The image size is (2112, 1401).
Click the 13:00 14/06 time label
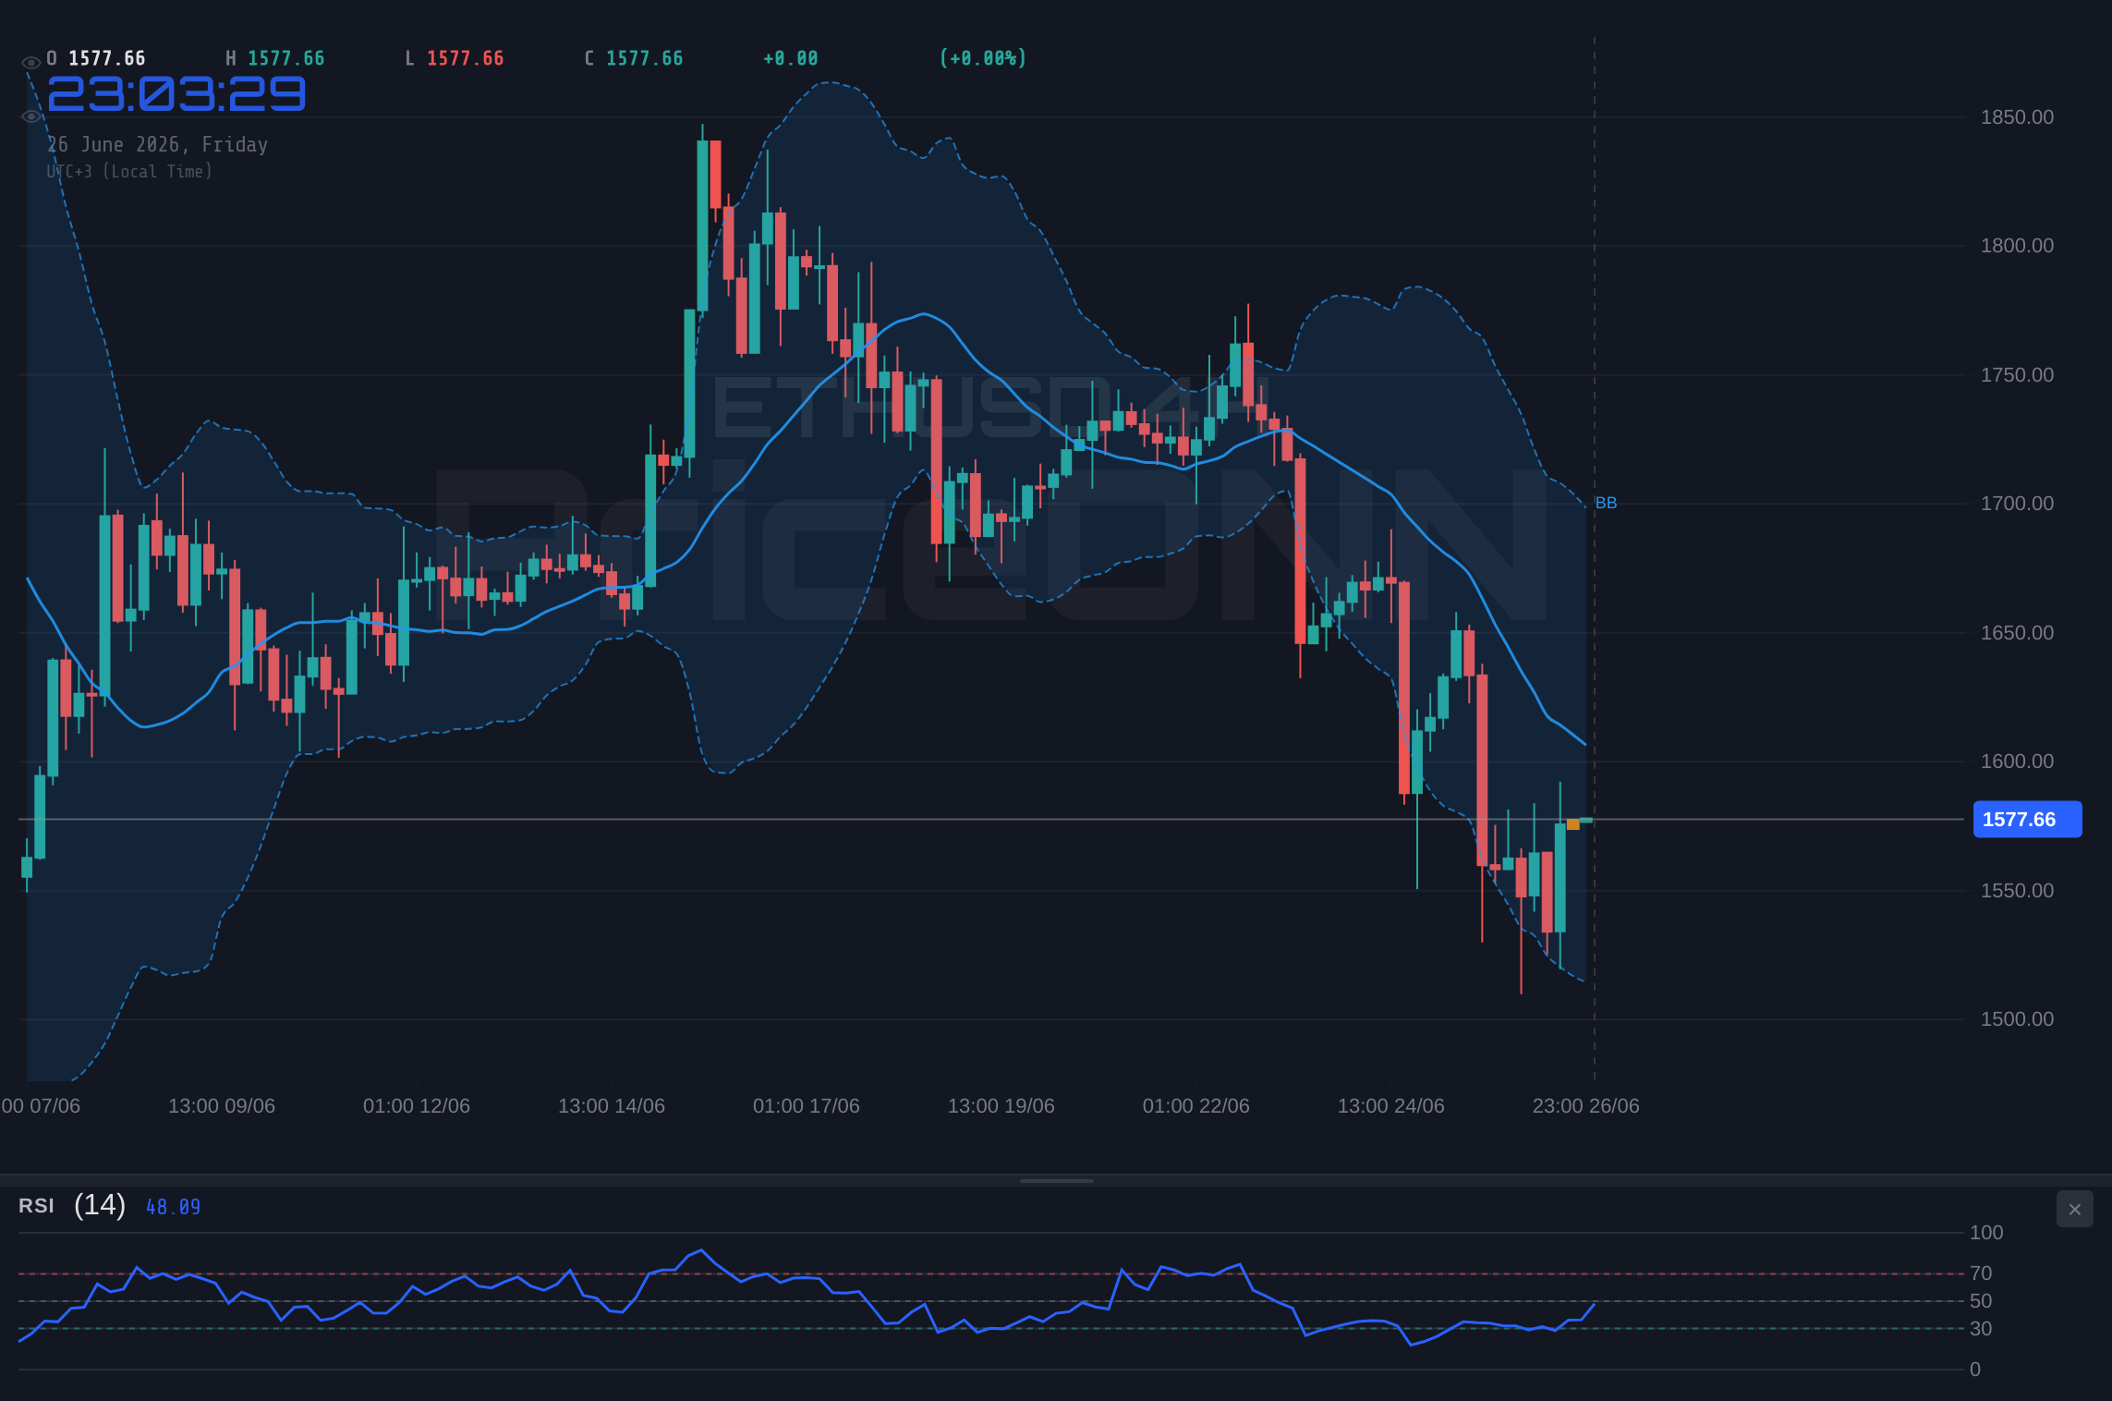[612, 1106]
